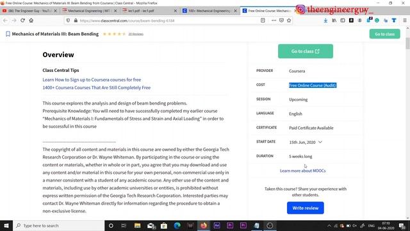Open the Firefox Library icon
Screen dimensions: 410x231
coord(334,21)
